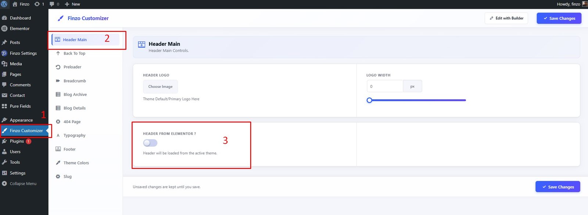Click the Finzo Settings icon
588x215 pixels.
coord(4,53)
